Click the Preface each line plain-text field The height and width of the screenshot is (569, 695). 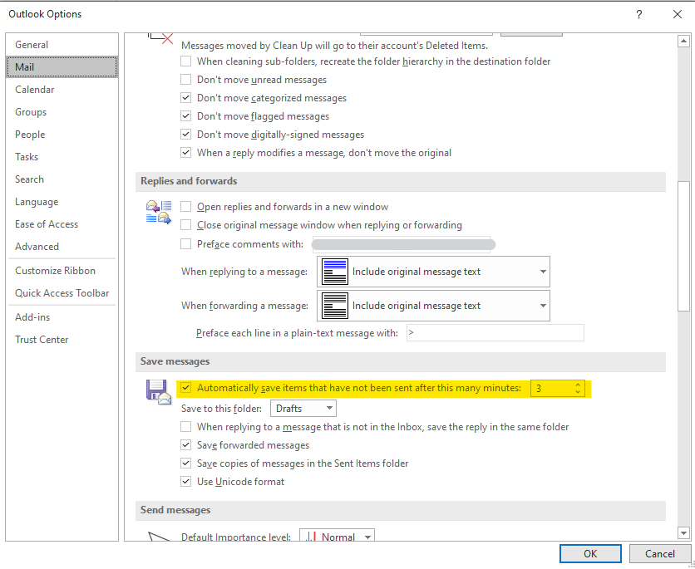pyautogui.click(x=495, y=333)
